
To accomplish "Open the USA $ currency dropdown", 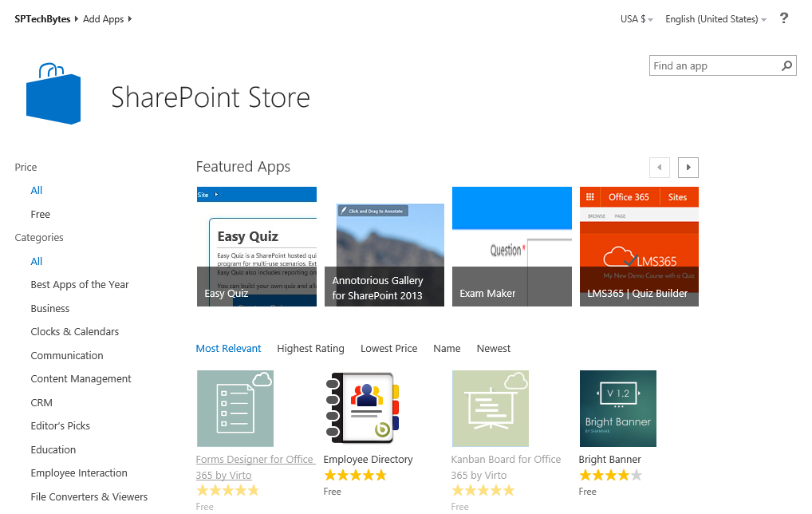I will coord(636,18).
